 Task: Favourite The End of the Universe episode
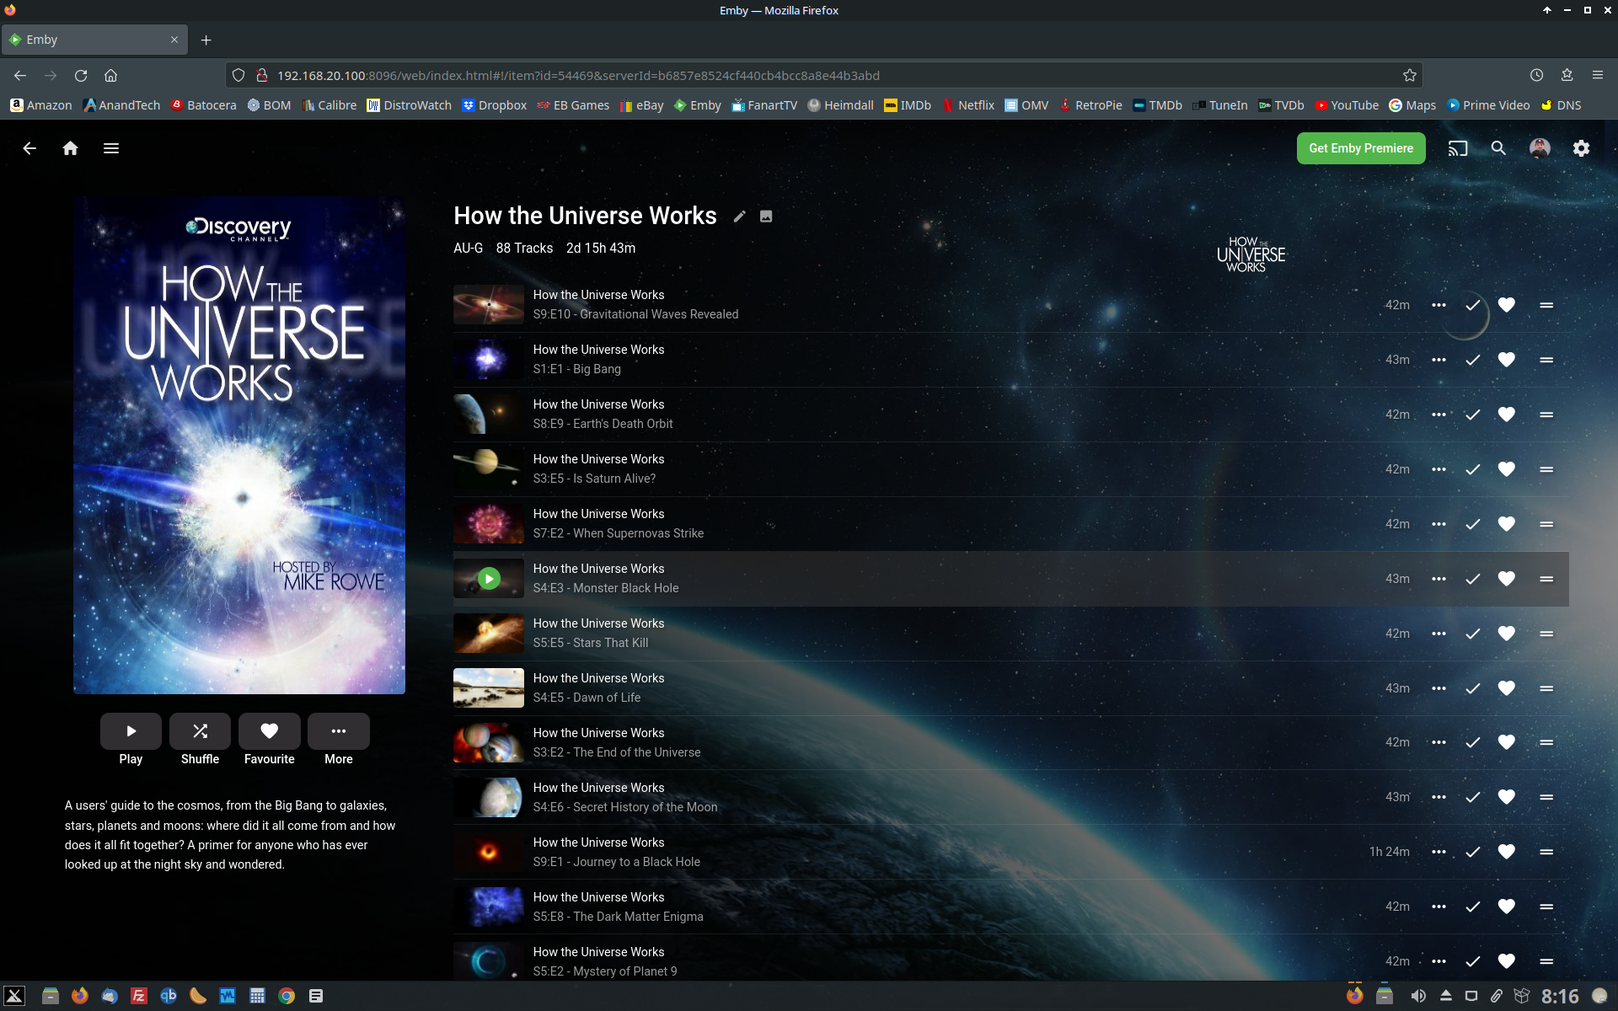point(1507,742)
